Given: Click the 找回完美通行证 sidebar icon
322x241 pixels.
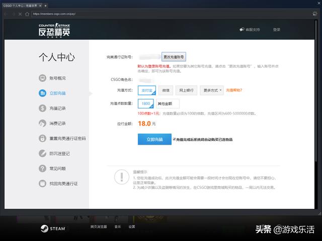Looking at the screenshot, I should pos(42,183).
